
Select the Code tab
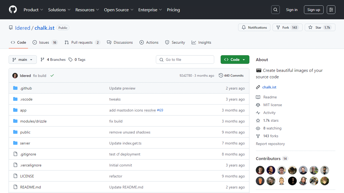(x=18, y=42)
